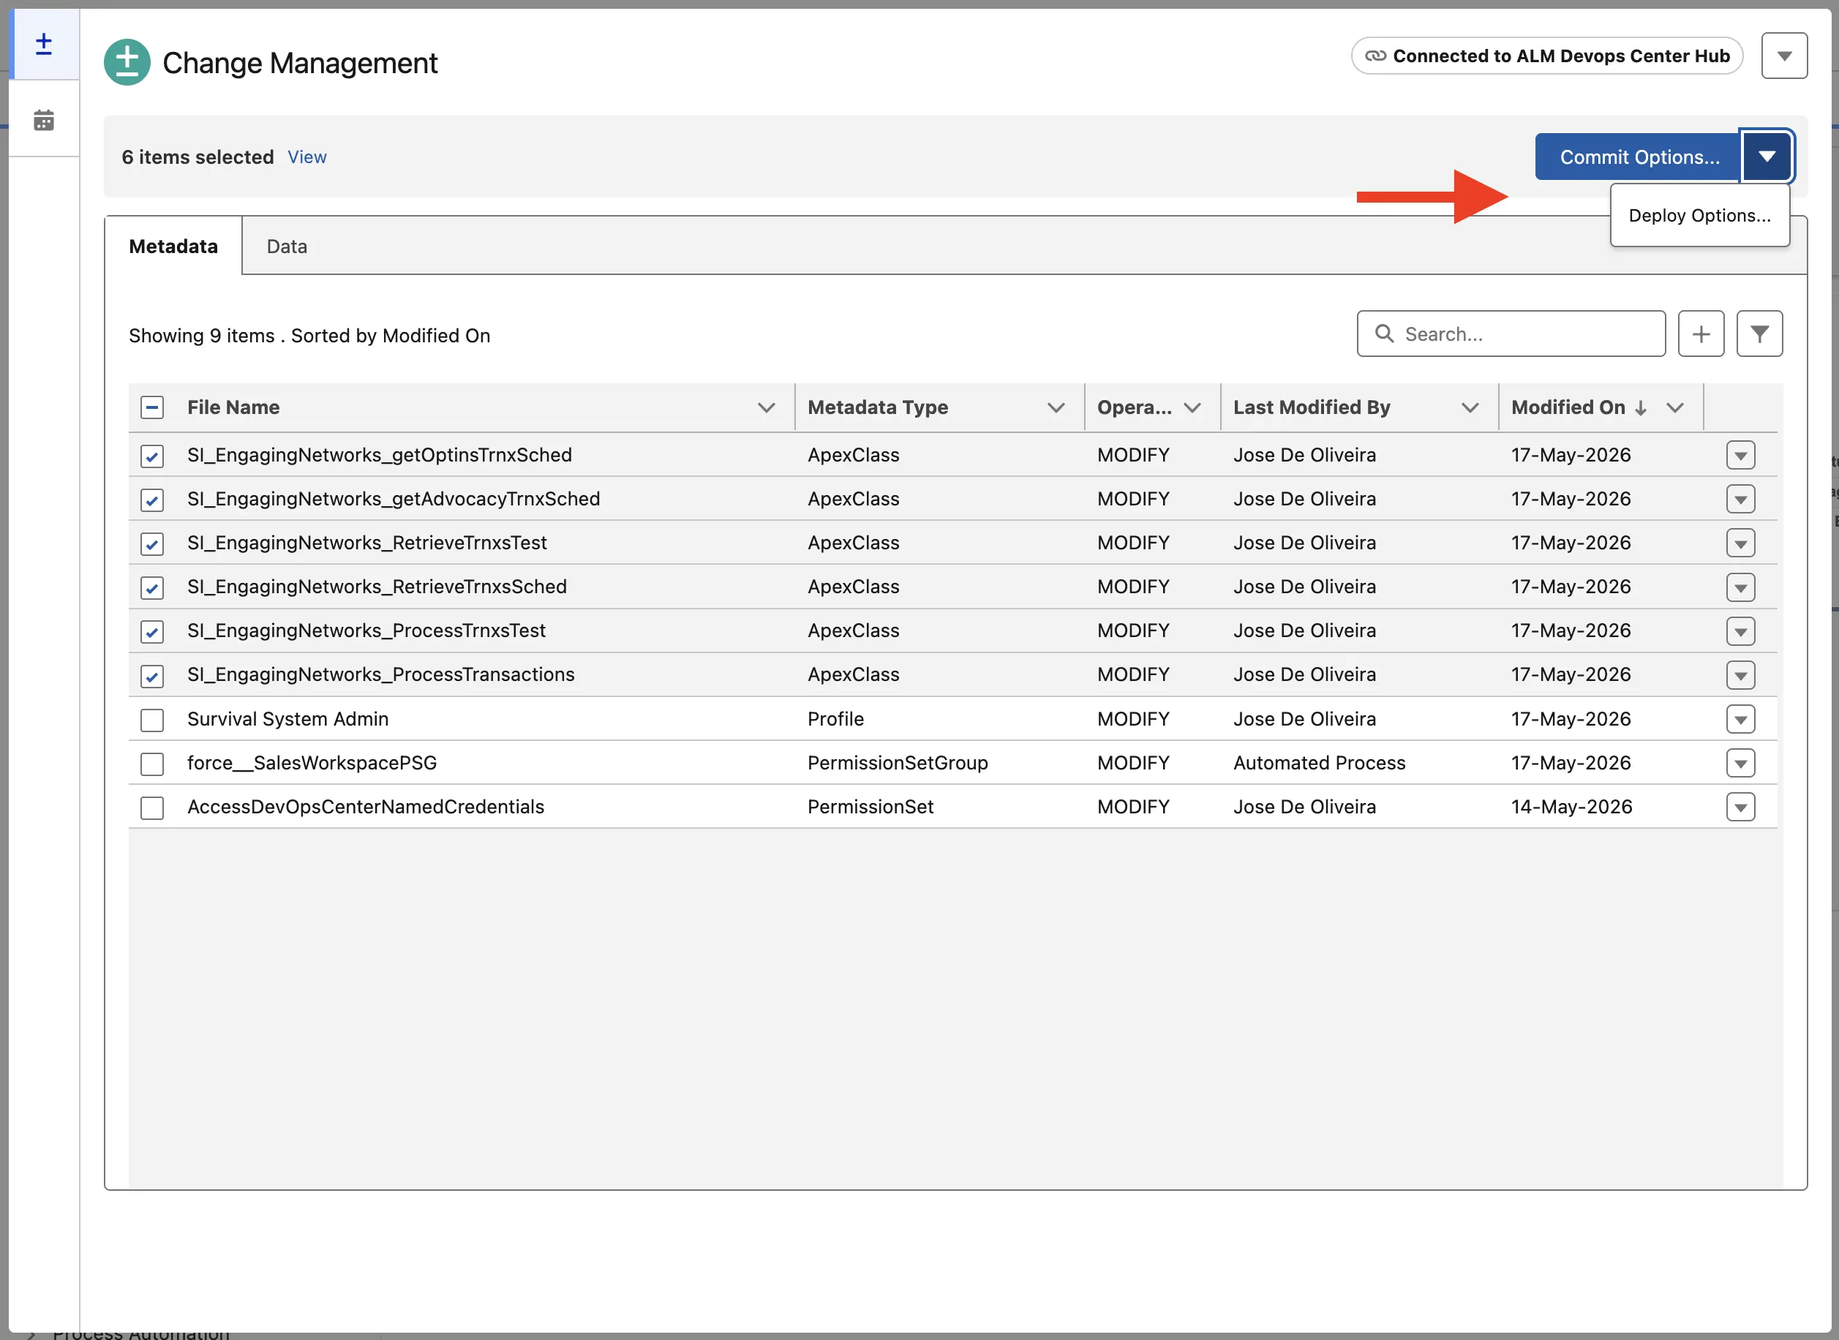1839x1340 pixels.
Task: Check the AccessDevOpsCenterNamedCredentials checkbox
Action: pyautogui.click(x=151, y=807)
